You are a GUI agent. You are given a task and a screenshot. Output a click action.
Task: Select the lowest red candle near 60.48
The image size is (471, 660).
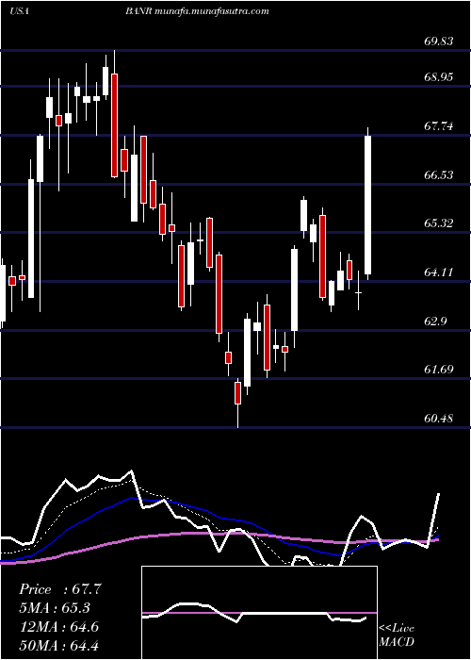click(x=238, y=393)
